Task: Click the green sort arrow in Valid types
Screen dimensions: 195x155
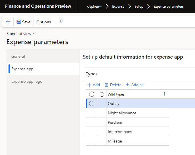Action: pos(164,94)
